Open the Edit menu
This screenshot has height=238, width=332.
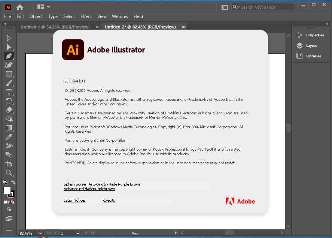(20, 16)
